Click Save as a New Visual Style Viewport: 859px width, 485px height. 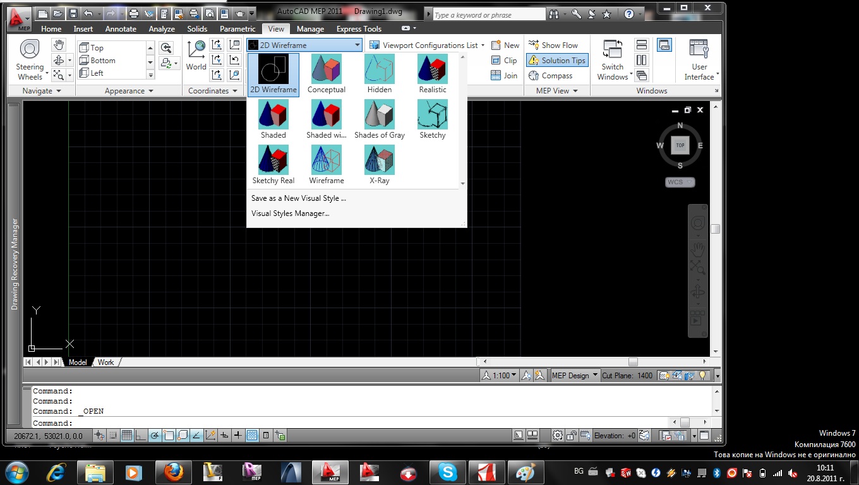(299, 198)
